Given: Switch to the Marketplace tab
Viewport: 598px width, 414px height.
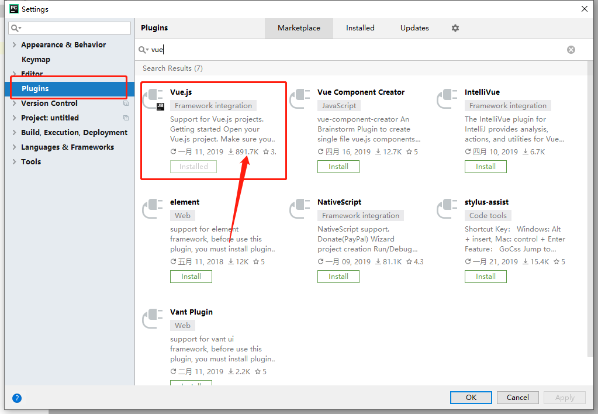Looking at the screenshot, I should click(x=299, y=28).
